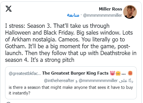Click the رداً على reply label
The width and height of the screenshot is (143, 103).
pyautogui.click(x=126, y=81)
